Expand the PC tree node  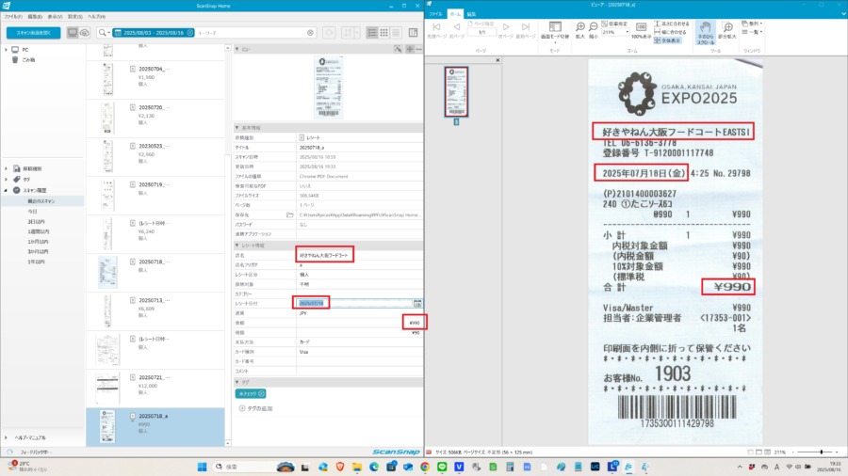[x=6, y=50]
